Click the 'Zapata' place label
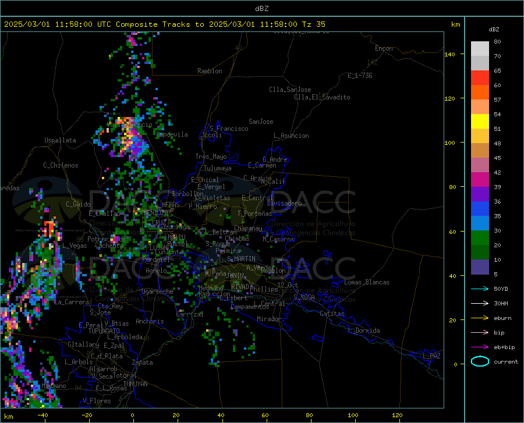 [143, 362]
